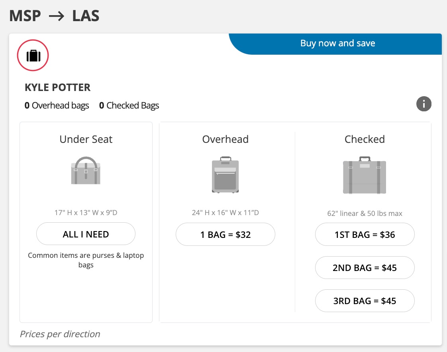Add 1st checked bag for $36

[x=365, y=234]
